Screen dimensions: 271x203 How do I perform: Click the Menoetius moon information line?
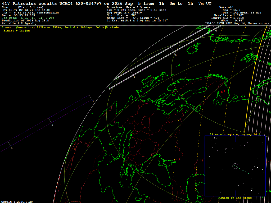pyautogui.click(x=60, y=27)
